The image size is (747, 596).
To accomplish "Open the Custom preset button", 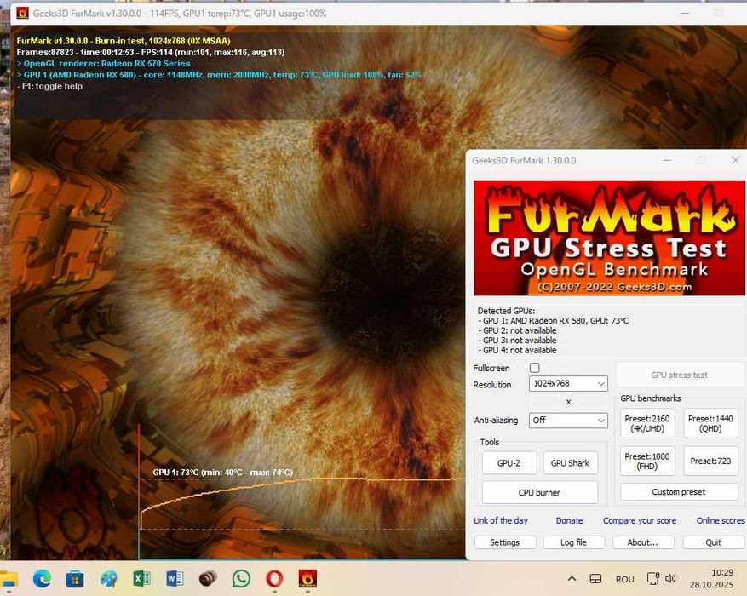I will [x=679, y=492].
